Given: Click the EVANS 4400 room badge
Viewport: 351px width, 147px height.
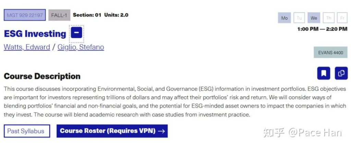Looking at the screenshot, I should [x=330, y=52].
